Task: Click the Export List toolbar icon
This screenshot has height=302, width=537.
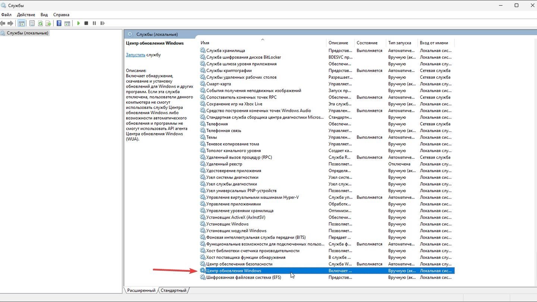Action: click(48, 23)
